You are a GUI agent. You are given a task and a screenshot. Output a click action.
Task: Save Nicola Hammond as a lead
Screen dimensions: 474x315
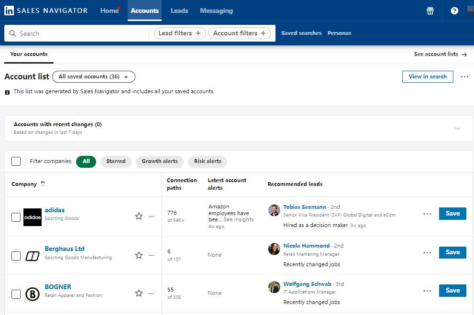452,252
